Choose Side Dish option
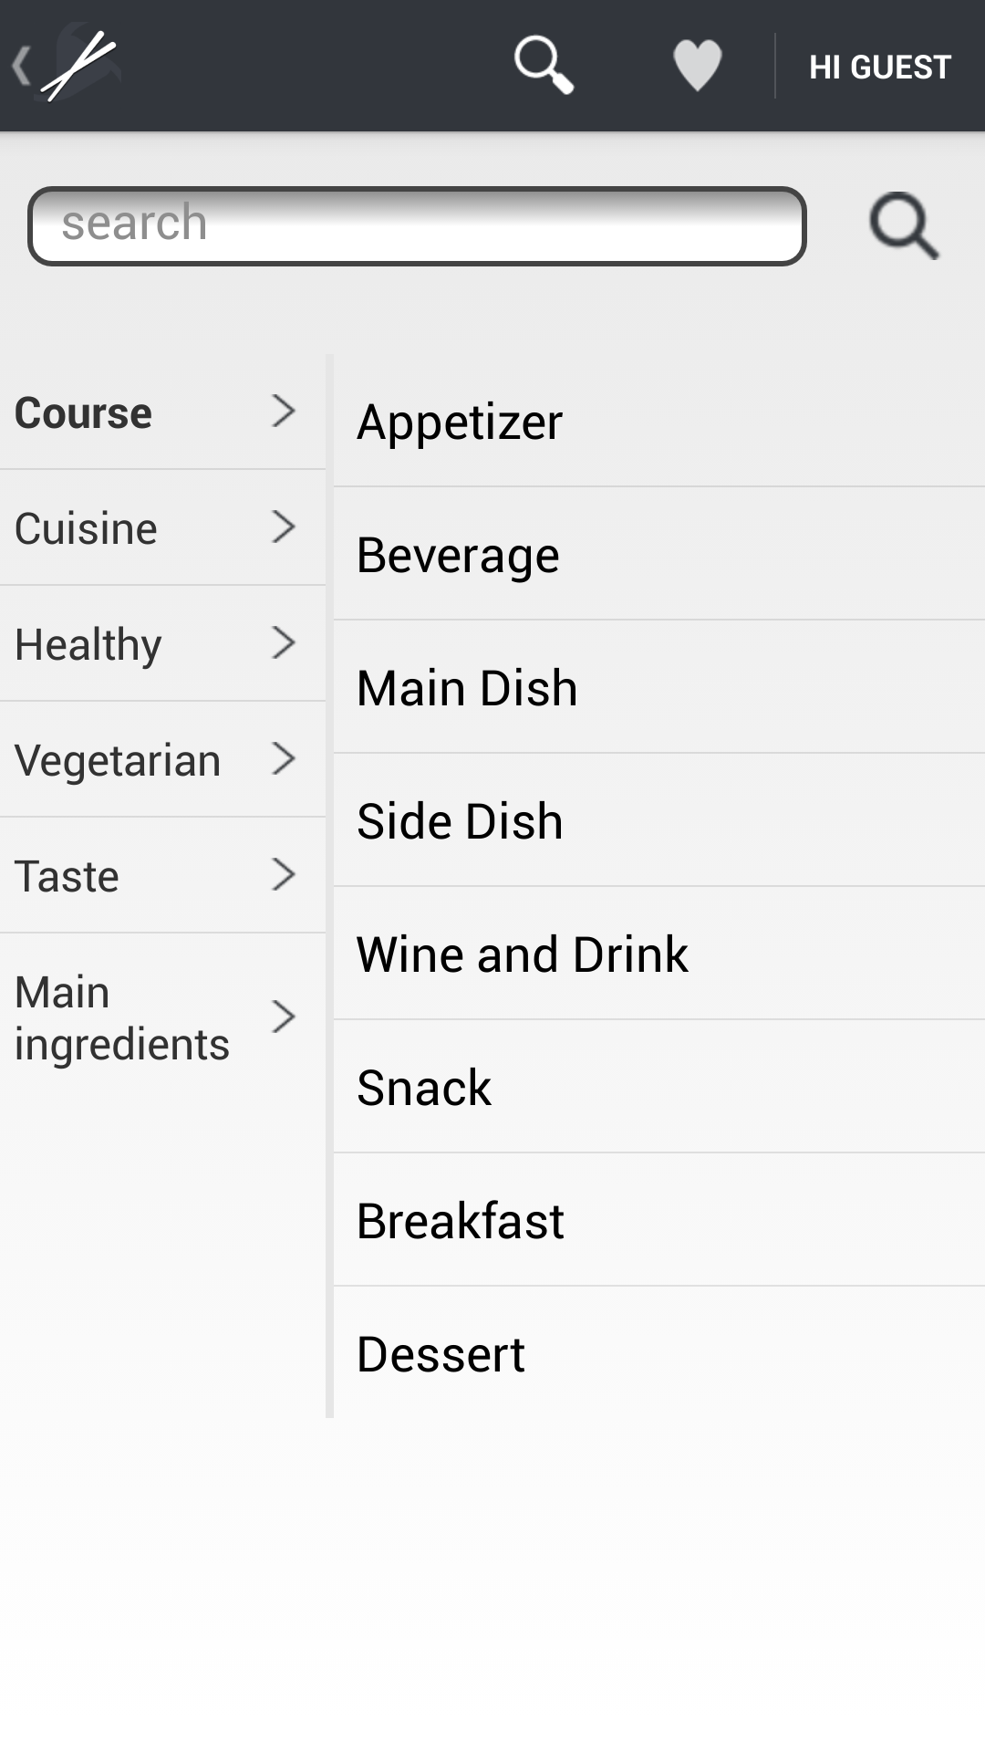The image size is (985, 1752). (659, 820)
